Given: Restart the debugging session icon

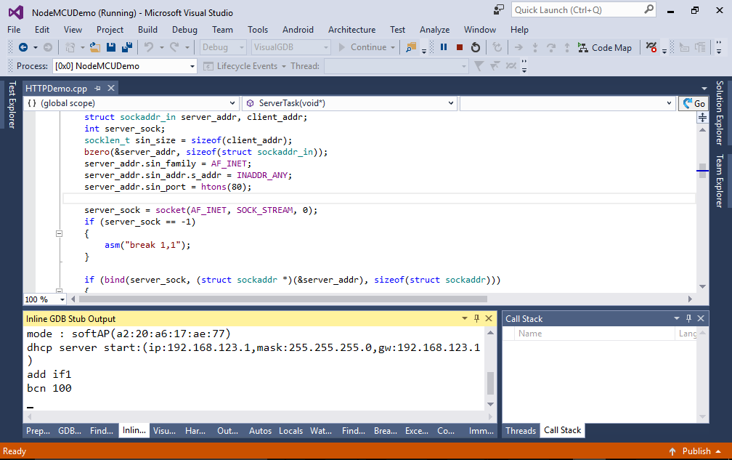Looking at the screenshot, I should (475, 47).
